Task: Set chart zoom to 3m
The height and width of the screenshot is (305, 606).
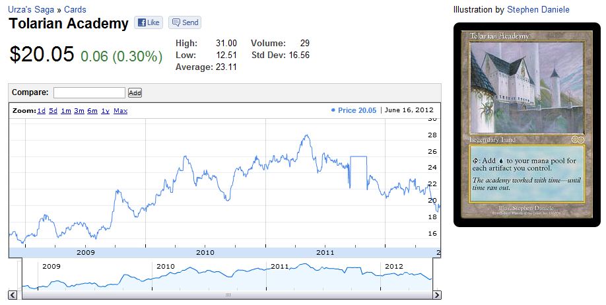Action: click(79, 111)
